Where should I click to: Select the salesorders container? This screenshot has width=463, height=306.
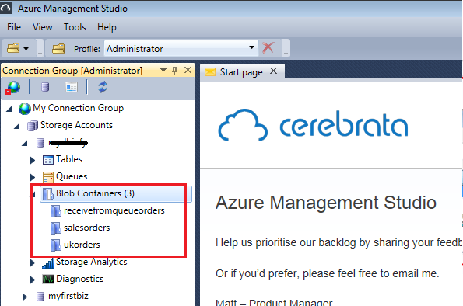click(87, 228)
